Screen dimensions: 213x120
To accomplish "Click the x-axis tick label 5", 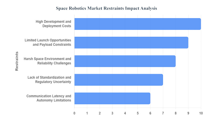I will click(x=138, y=113).
